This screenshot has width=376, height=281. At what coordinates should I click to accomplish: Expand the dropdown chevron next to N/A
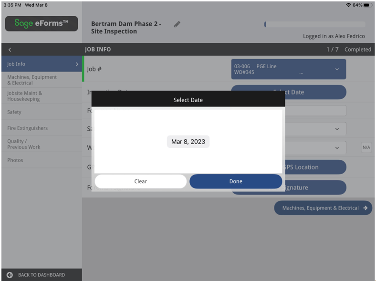pos(337,148)
